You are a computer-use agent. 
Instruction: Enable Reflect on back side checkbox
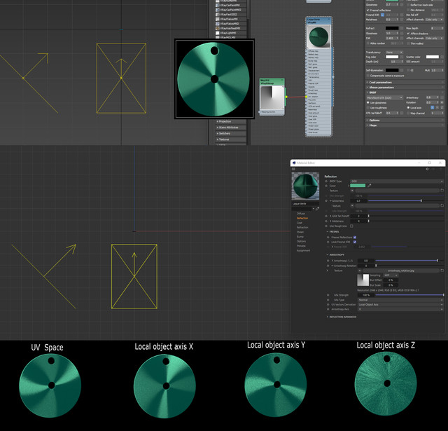coord(408,5)
